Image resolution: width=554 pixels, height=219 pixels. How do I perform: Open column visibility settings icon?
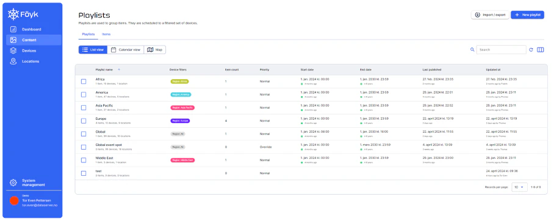(x=540, y=50)
